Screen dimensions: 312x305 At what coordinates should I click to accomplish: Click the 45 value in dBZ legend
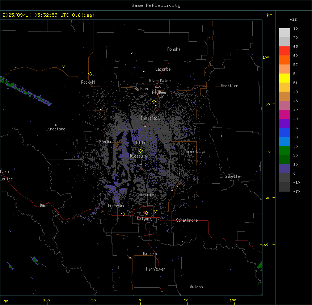[x=295, y=101]
